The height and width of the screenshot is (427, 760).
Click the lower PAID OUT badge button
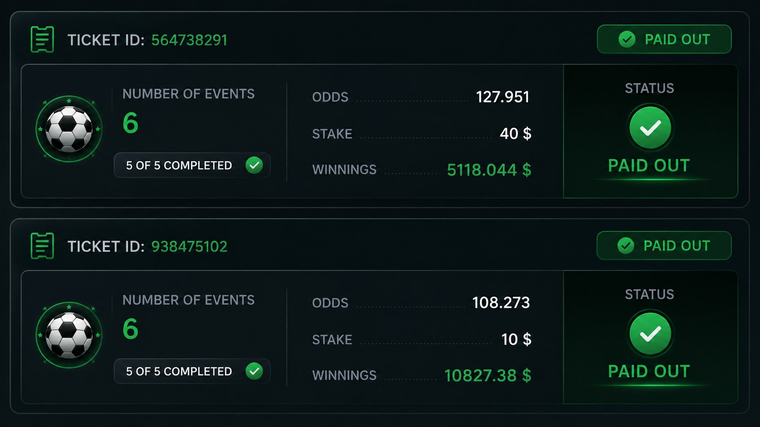click(664, 245)
